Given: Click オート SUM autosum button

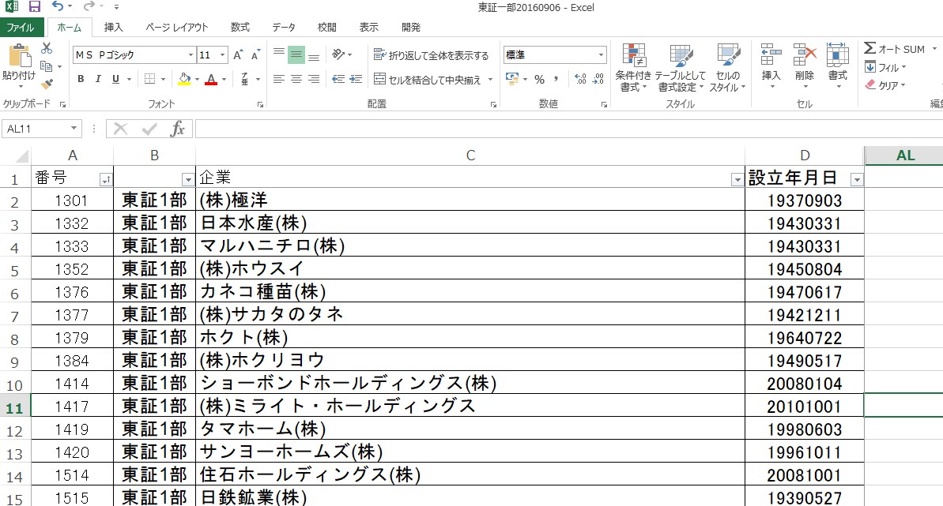Looking at the screenshot, I should [x=894, y=49].
